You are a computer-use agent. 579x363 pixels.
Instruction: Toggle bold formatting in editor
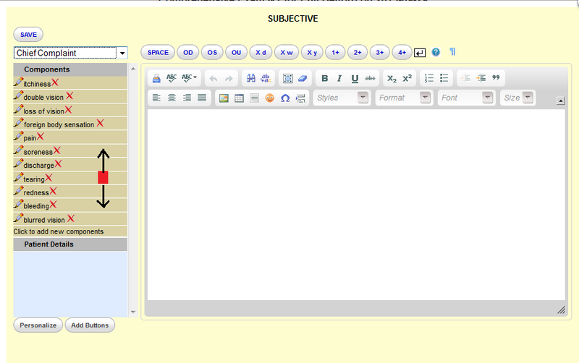[324, 78]
